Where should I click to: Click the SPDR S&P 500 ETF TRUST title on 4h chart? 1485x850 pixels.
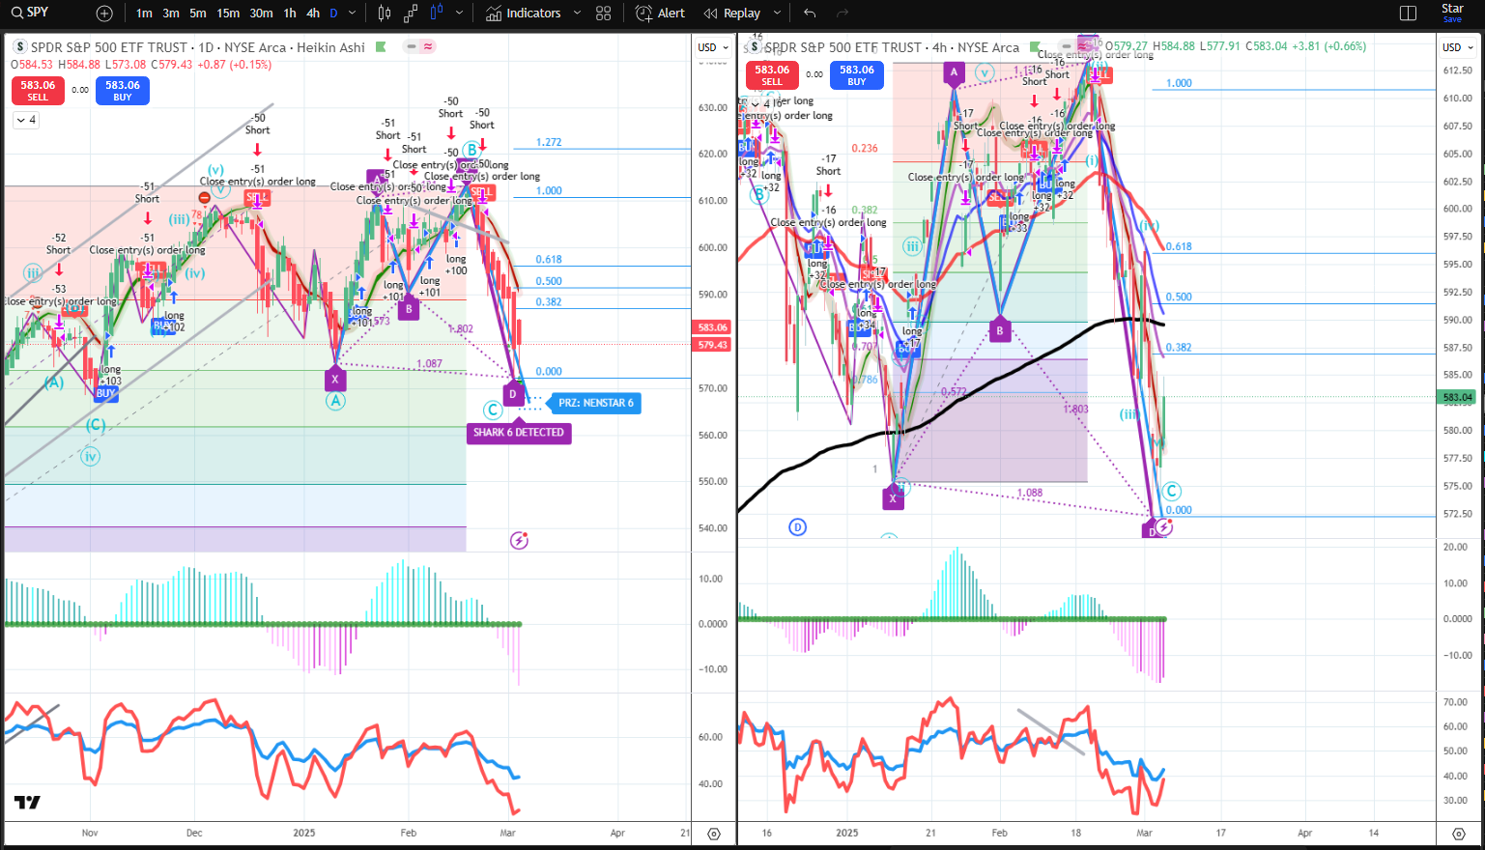(x=842, y=47)
